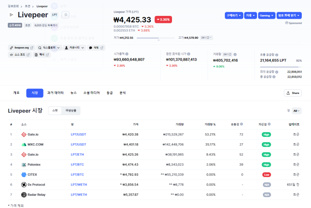Open LPT/BTC pair on Poloniex row
The image size is (311, 208).
click(x=77, y=165)
